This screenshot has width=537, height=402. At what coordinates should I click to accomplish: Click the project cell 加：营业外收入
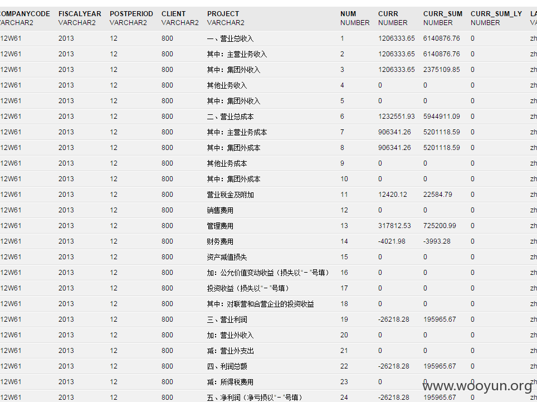coord(230,335)
